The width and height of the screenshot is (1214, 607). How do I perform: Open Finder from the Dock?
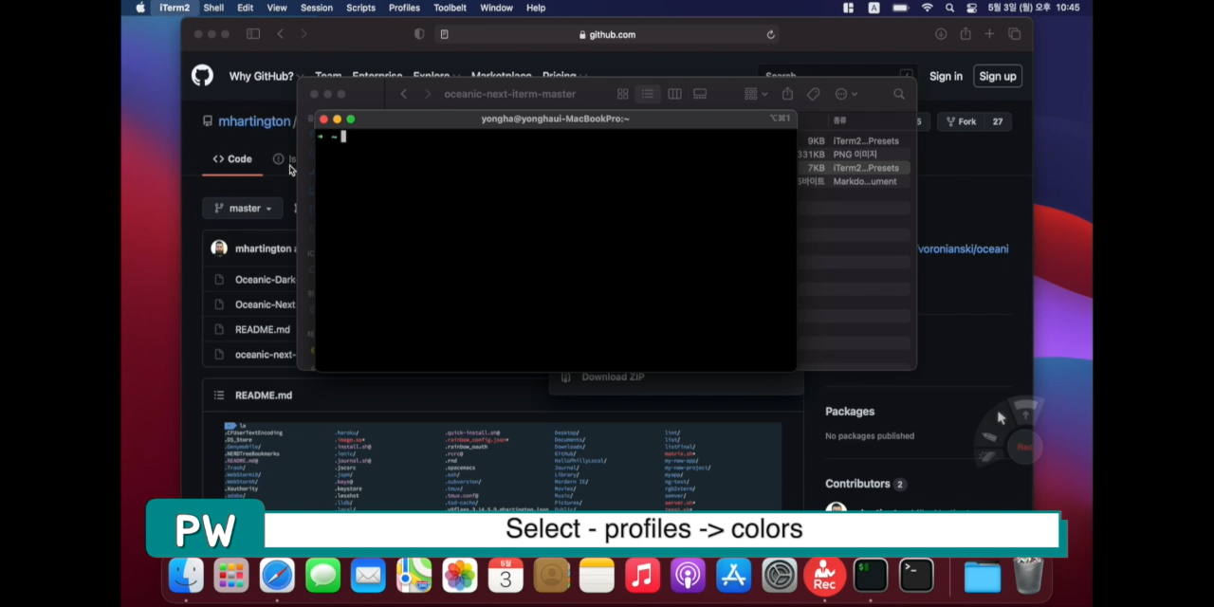click(186, 576)
